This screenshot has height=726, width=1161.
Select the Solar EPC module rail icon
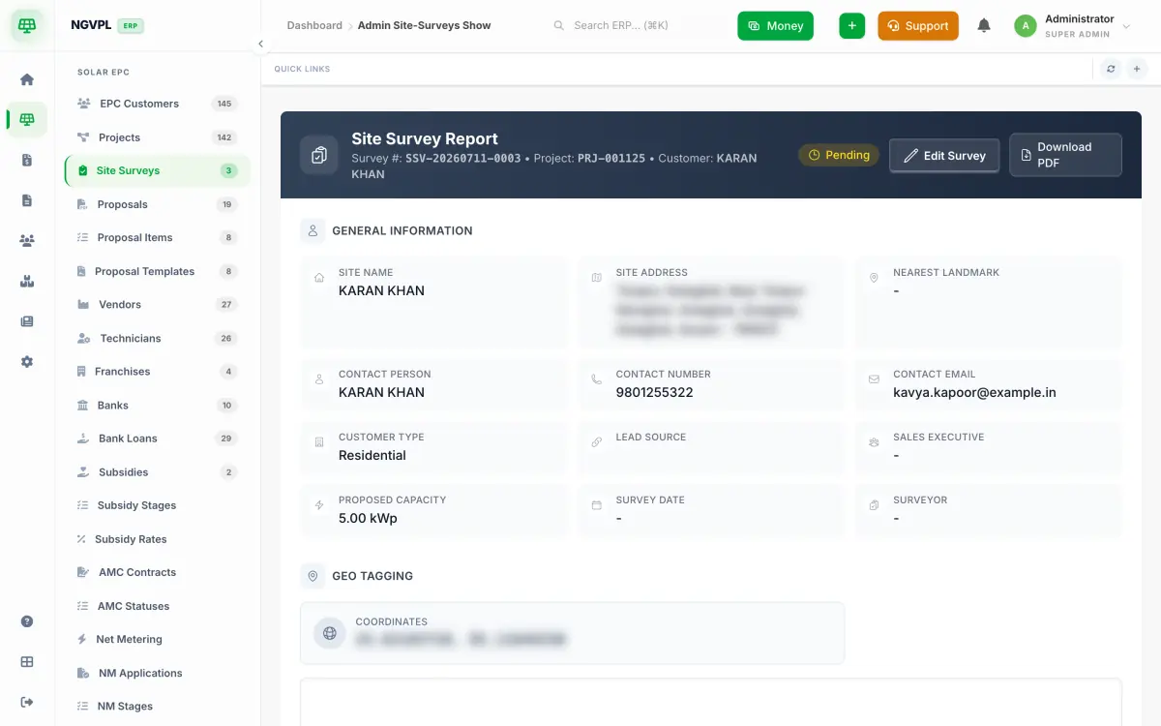point(27,120)
